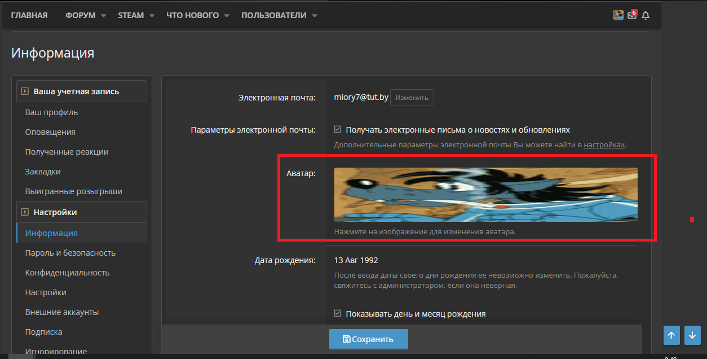Go to ГЛАВНАЯ in the navbar
This screenshot has height=359, width=707.
pyautogui.click(x=29, y=15)
